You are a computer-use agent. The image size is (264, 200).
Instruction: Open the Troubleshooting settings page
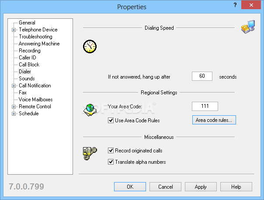tap(35, 37)
